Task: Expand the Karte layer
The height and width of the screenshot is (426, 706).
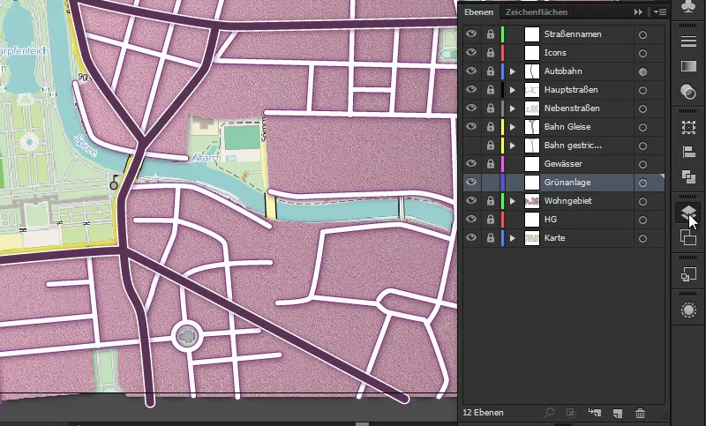Action: point(513,238)
